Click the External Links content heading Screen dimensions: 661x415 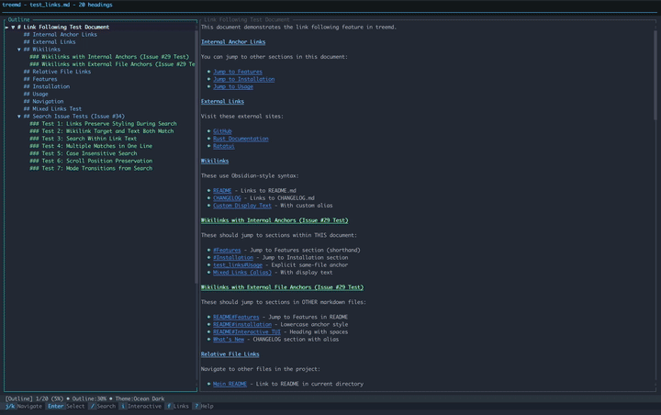pos(222,102)
